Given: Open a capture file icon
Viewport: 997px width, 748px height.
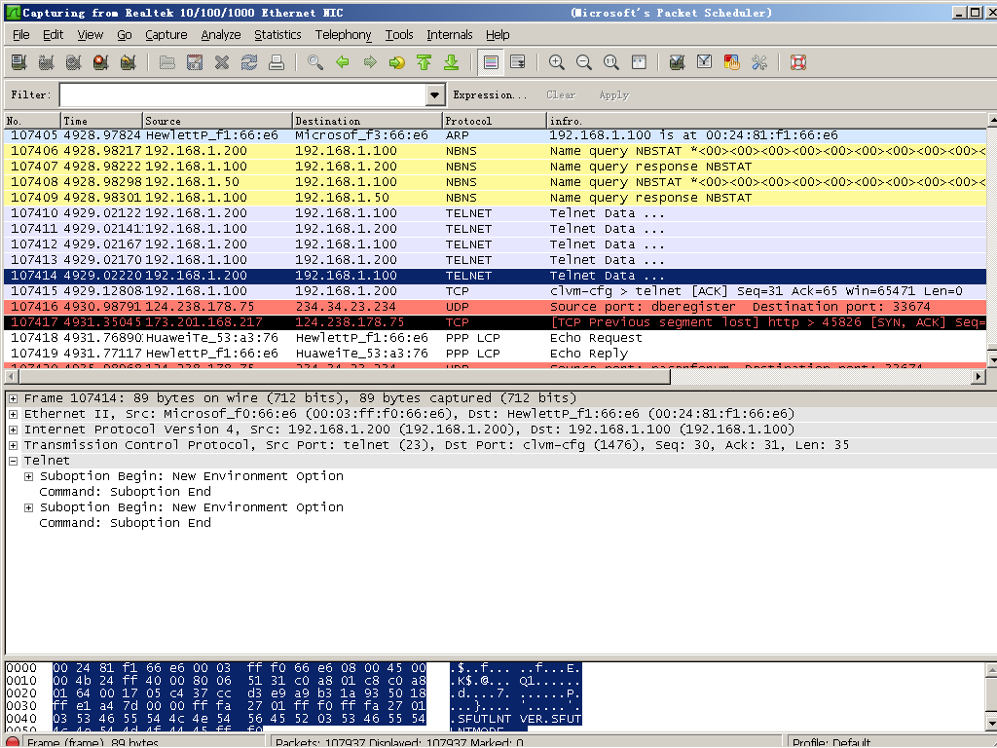Looking at the screenshot, I should coord(167,62).
